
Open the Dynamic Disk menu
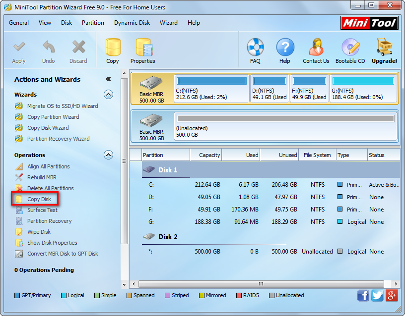point(132,23)
